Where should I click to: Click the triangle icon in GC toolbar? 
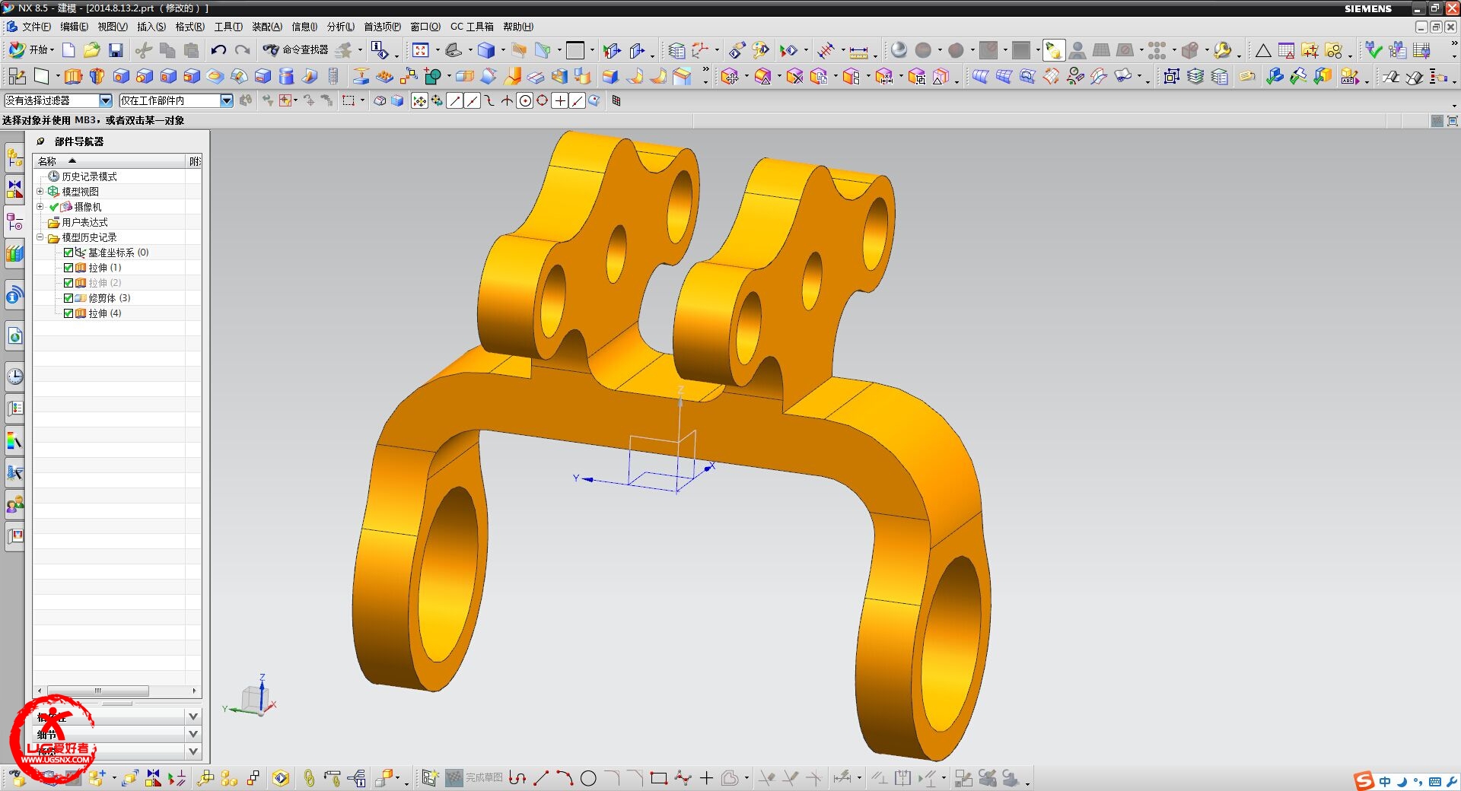tap(1263, 50)
